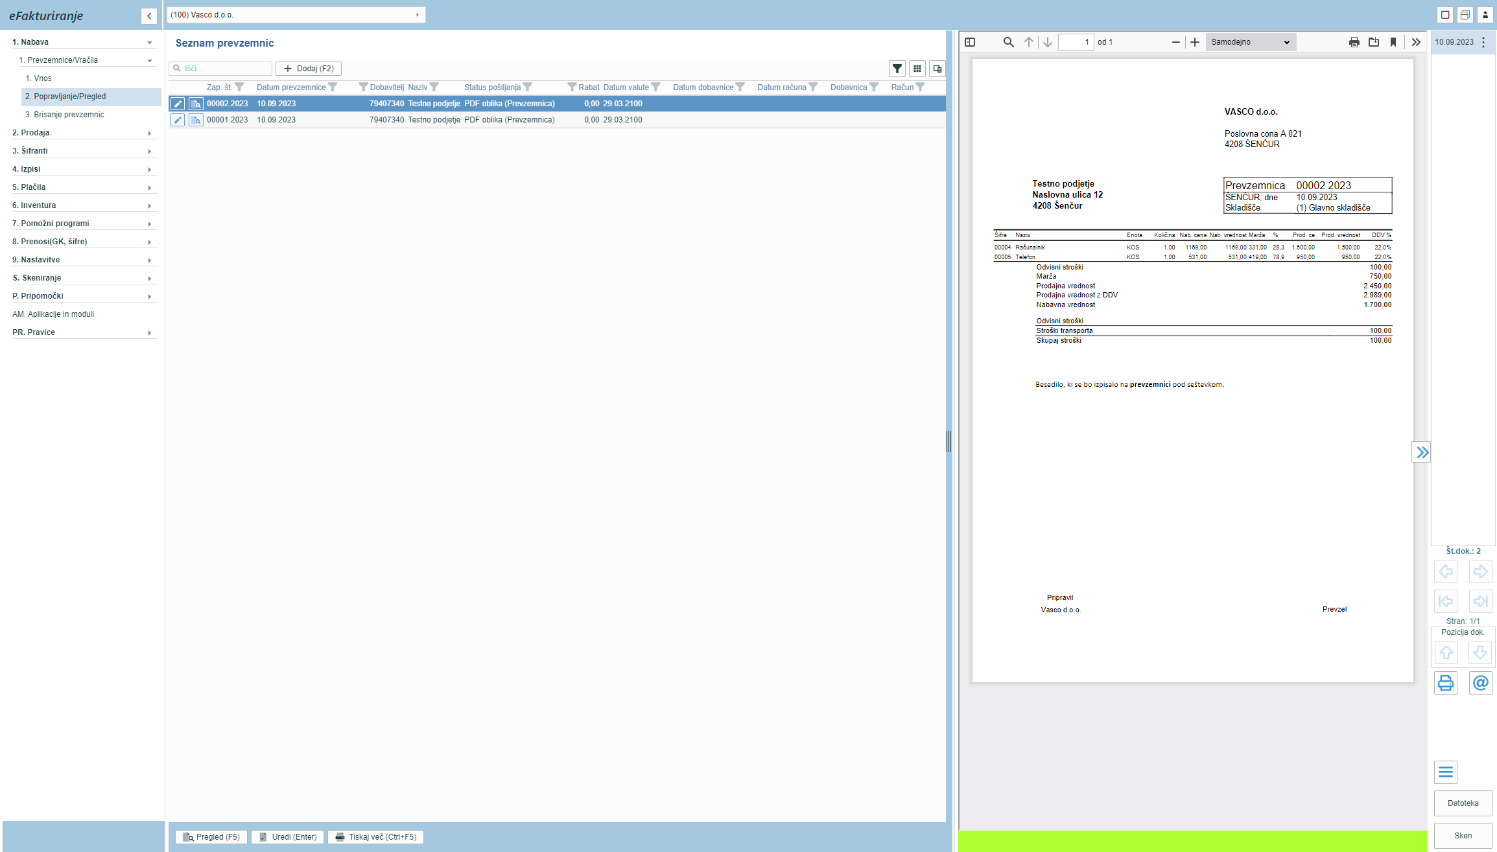Image resolution: width=1497 pixels, height=852 pixels.
Task: Click the Sken button
Action: coord(1463,836)
